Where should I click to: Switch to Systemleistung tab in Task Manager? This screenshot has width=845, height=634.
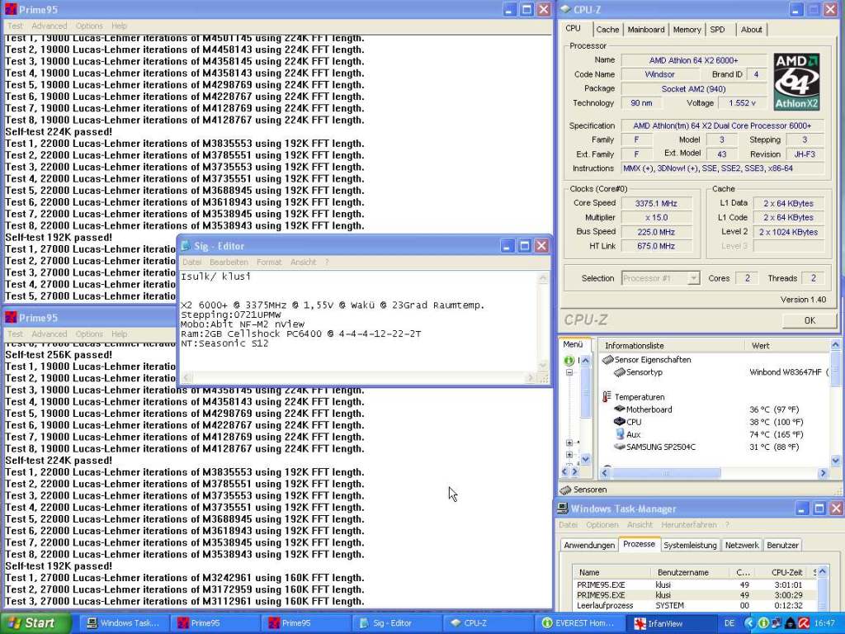point(690,545)
